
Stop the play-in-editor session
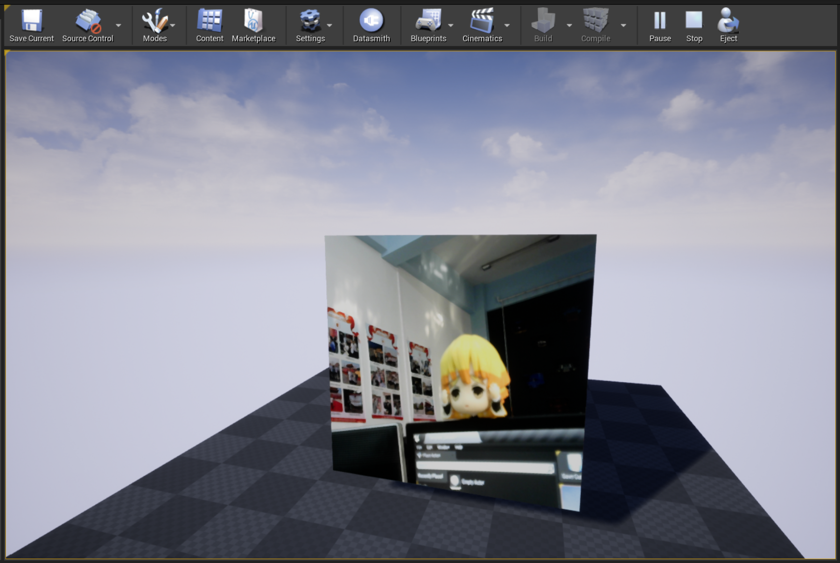tap(694, 19)
